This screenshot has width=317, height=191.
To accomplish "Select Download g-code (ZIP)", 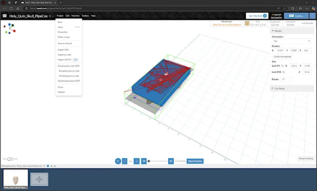I will pos(69,66).
